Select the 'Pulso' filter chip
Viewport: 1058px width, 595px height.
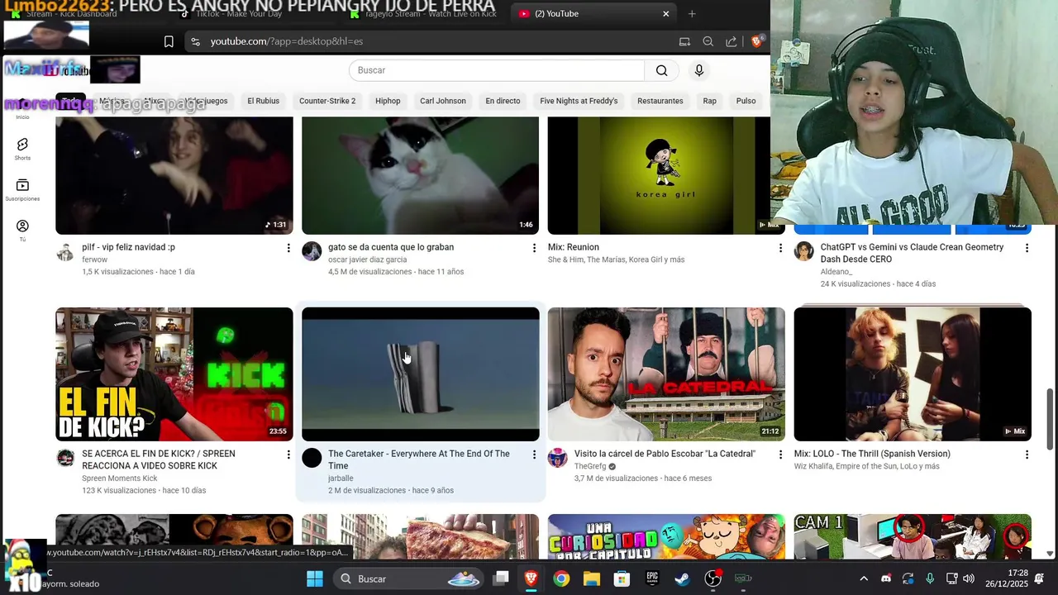click(746, 101)
